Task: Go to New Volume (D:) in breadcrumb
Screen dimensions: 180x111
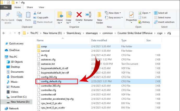Action: pyautogui.click(x=52, y=33)
